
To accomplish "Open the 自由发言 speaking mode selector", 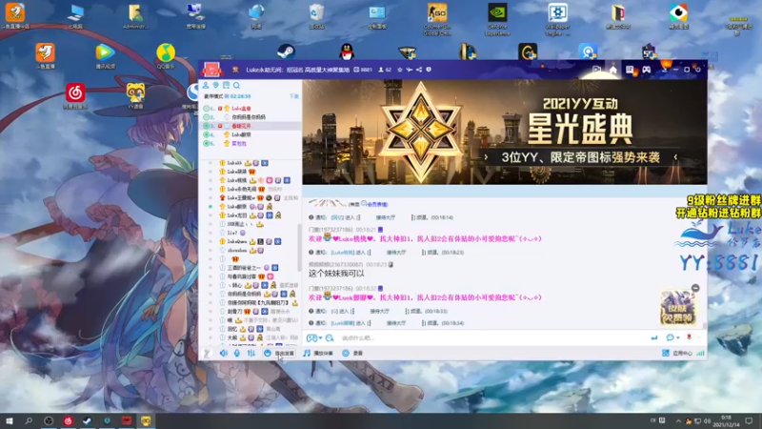I will [279, 353].
